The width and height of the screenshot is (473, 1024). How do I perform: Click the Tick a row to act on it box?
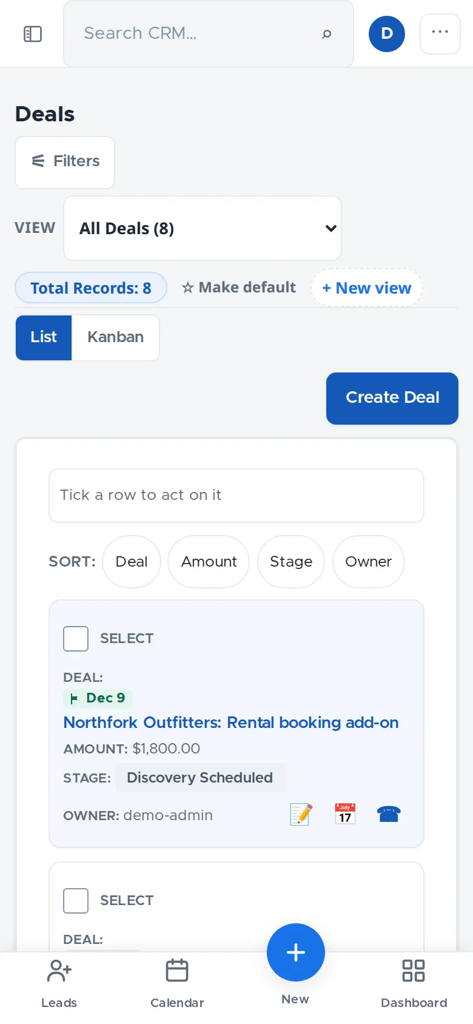[x=236, y=496]
